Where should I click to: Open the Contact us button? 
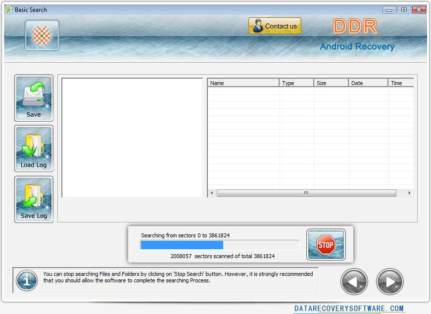[275, 26]
